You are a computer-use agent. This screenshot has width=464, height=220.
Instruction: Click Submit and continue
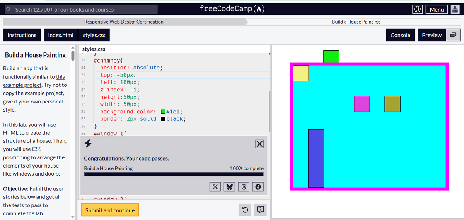(110, 210)
